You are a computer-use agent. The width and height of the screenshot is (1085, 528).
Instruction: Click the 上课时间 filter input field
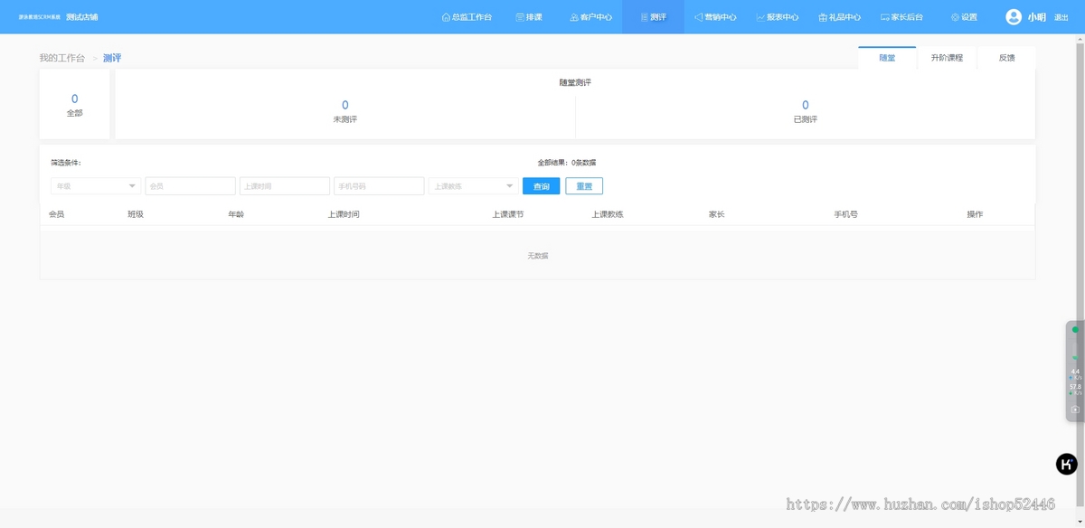click(x=284, y=186)
